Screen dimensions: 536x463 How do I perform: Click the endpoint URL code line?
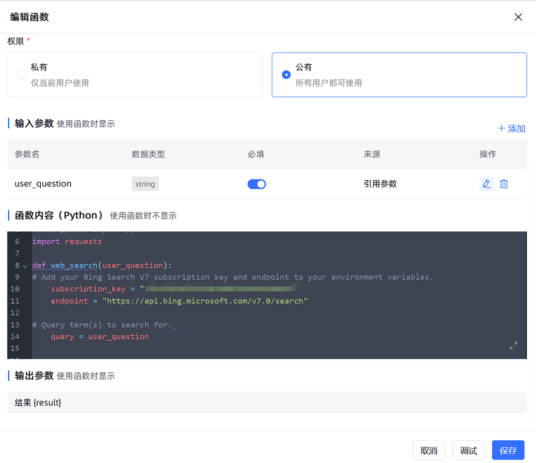click(x=179, y=301)
